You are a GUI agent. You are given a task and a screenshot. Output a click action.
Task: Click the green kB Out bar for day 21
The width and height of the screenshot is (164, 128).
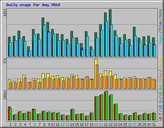(x=107, y=106)
